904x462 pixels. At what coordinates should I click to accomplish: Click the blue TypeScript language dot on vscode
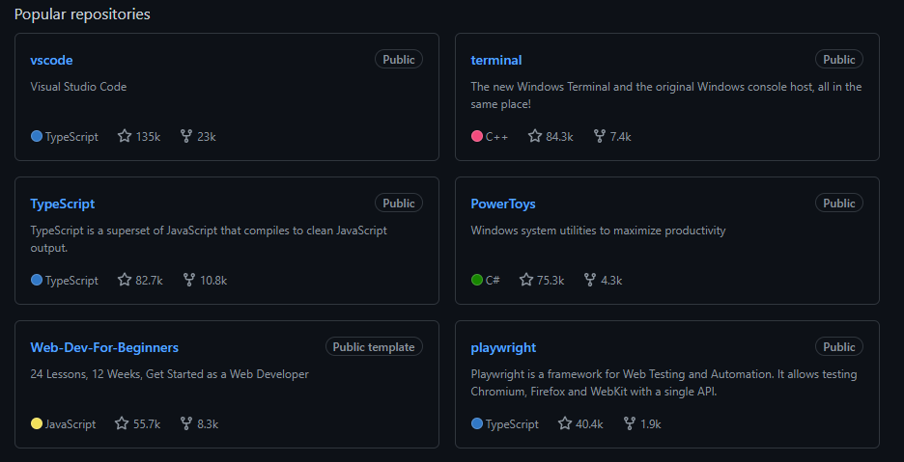pos(37,137)
